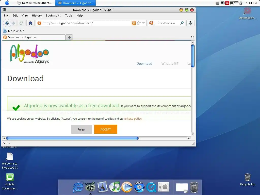Open the trash can in the dock
The height and width of the screenshot is (195, 260).
(194, 187)
